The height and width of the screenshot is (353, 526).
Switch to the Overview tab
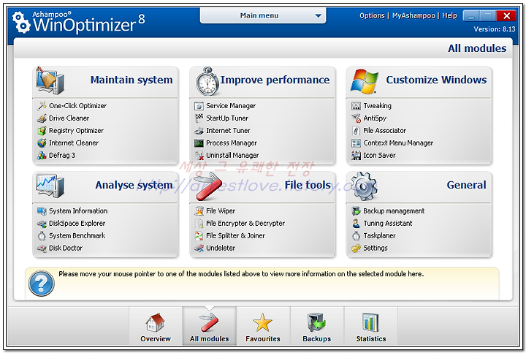click(x=156, y=326)
